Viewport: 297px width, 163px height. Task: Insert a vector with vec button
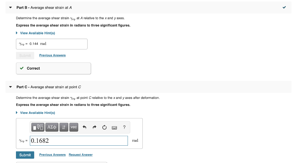pos(74,127)
